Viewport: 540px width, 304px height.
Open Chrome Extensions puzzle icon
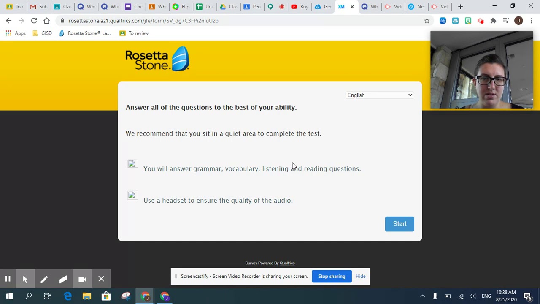point(493,20)
